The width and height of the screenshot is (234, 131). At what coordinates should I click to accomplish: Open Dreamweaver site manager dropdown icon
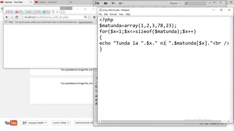pos(121,3)
